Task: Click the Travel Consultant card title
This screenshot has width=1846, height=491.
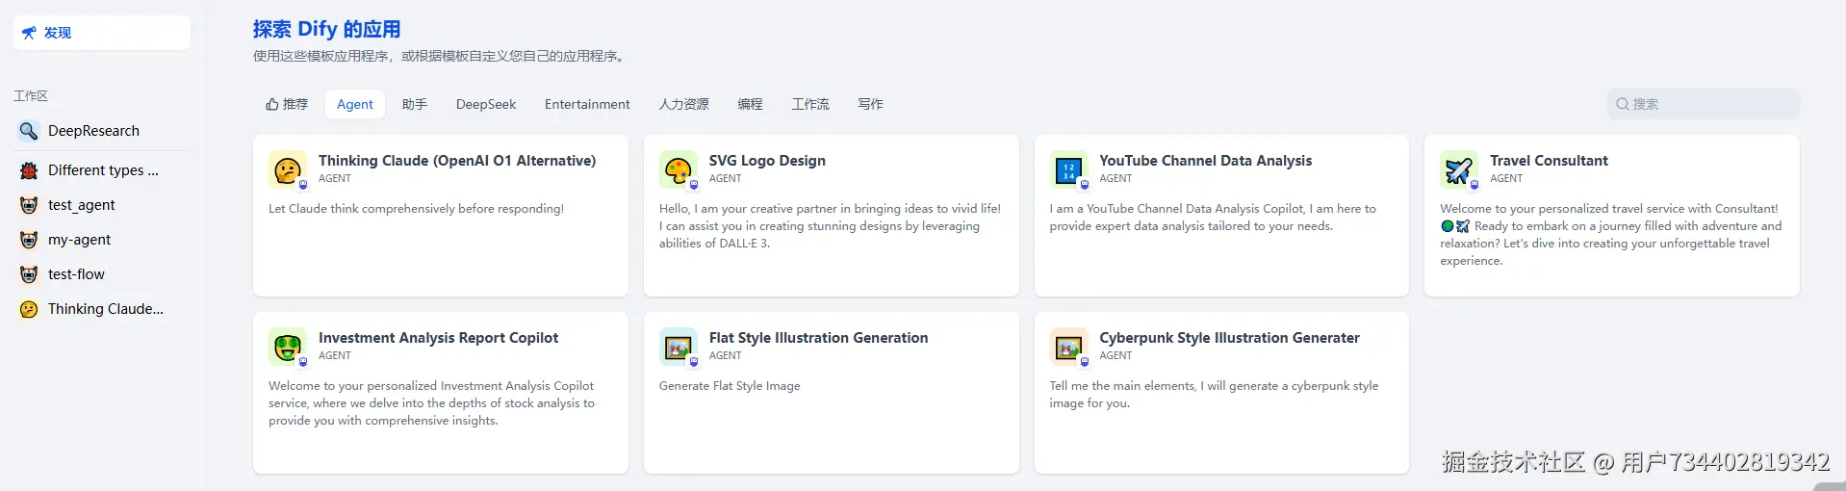Action: point(1549,161)
